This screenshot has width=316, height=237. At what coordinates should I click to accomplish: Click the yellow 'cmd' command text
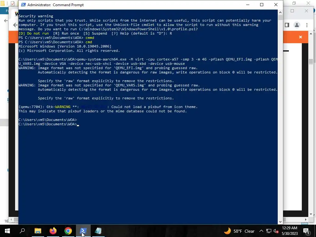(89, 42)
